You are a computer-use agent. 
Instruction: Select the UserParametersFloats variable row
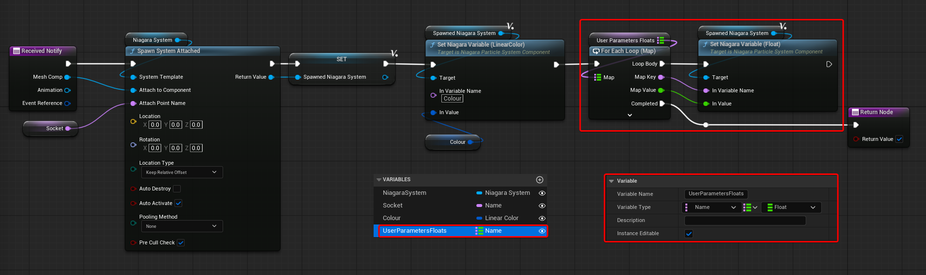coord(424,231)
